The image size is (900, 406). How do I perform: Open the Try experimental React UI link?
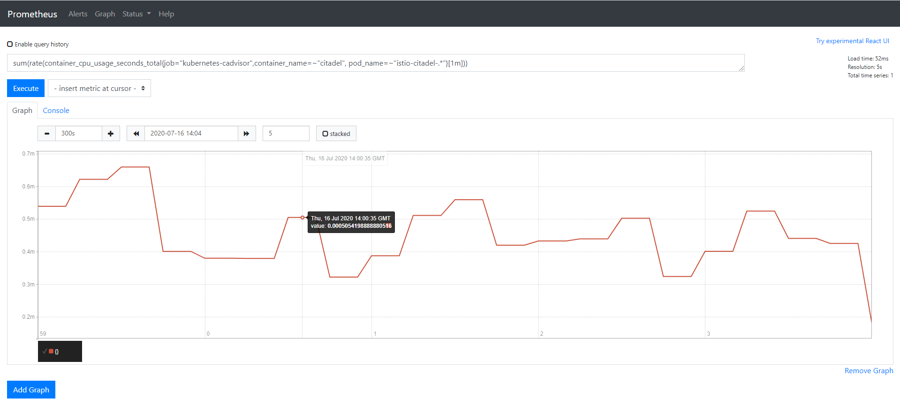coord(852,41)
